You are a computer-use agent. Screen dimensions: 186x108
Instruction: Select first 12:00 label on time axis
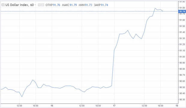pyautogui.click(x=19, y=106)
